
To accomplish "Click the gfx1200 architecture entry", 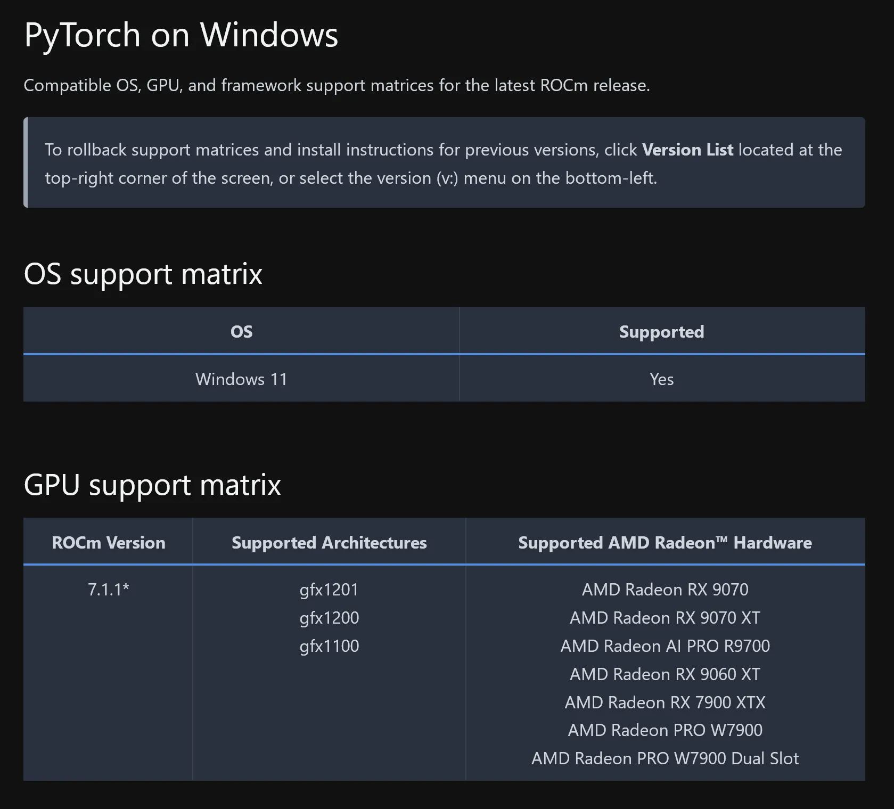I will 329,618.
